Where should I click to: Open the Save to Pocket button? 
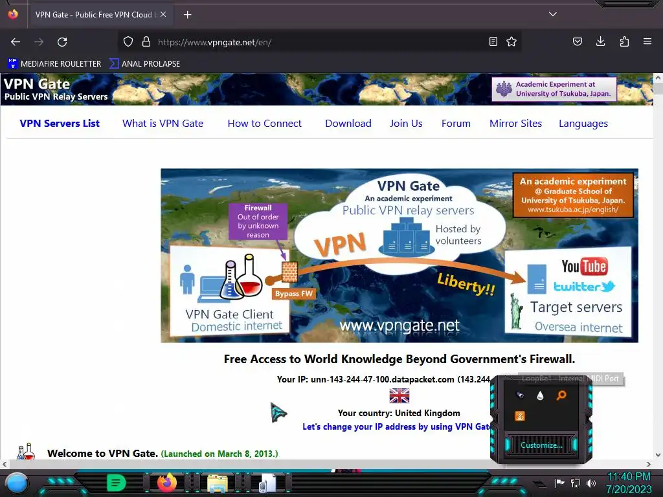pos(577,41)
